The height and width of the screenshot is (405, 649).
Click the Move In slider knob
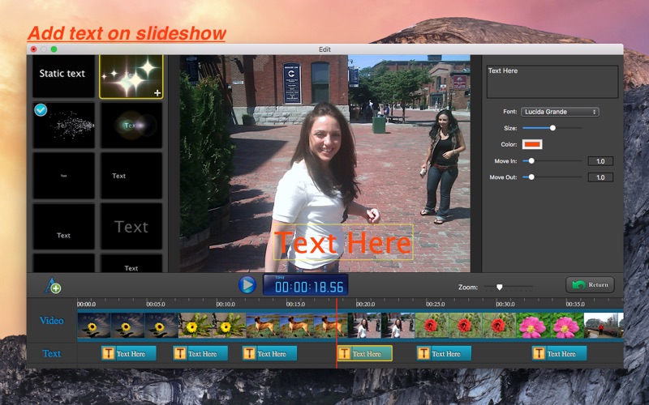[531, 160]
